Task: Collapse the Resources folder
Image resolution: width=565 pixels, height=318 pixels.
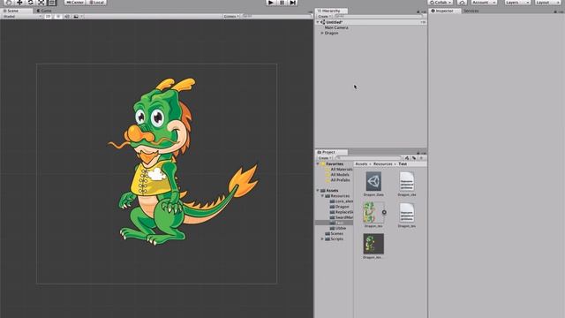Action: [x=322, y=196]
